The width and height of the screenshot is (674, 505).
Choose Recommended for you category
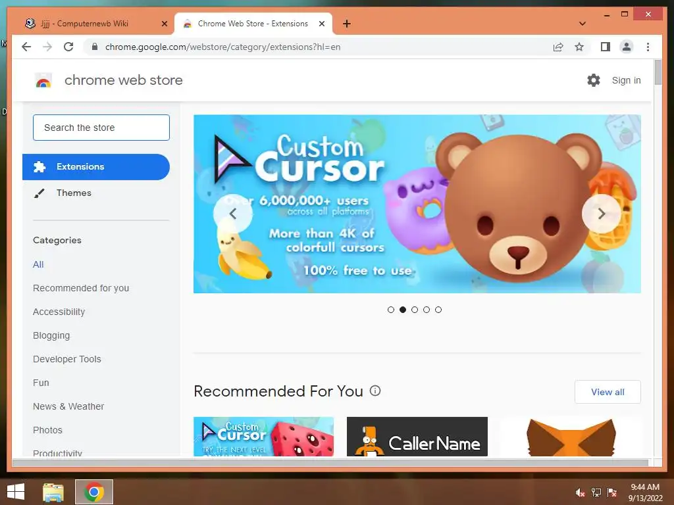tap(81, 288)
